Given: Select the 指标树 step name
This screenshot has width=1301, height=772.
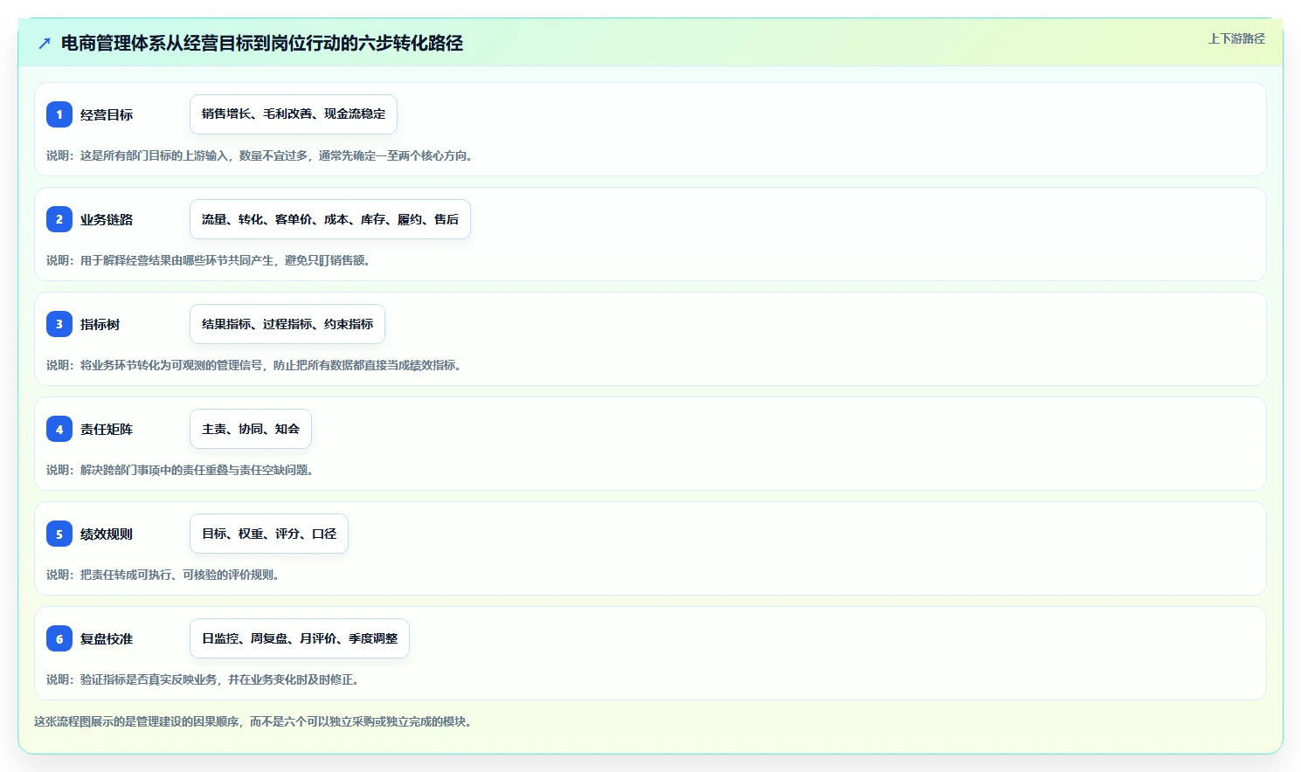Looking at the screenshot, I should pyautogui.click(x=100, y=324).
